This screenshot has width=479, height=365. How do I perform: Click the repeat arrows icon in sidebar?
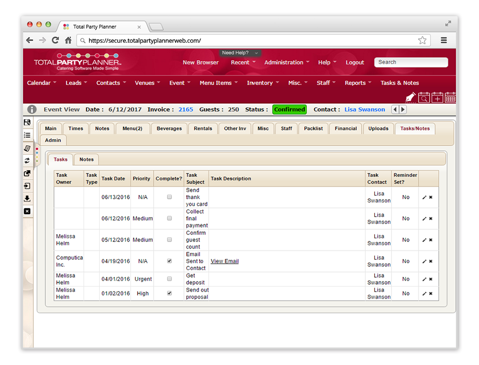click(x=27, y=161)
